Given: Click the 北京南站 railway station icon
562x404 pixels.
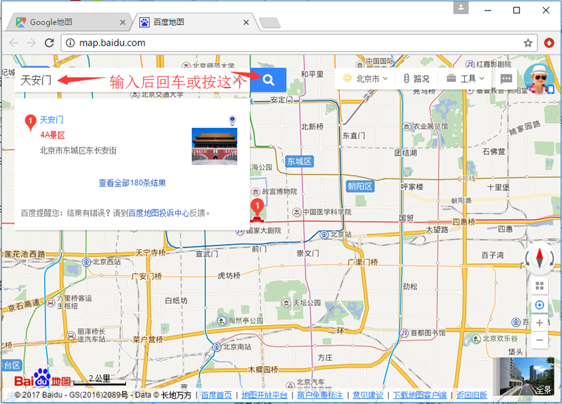Looking at the screenshot, I should pyautogui.click(x=217, y=347).
